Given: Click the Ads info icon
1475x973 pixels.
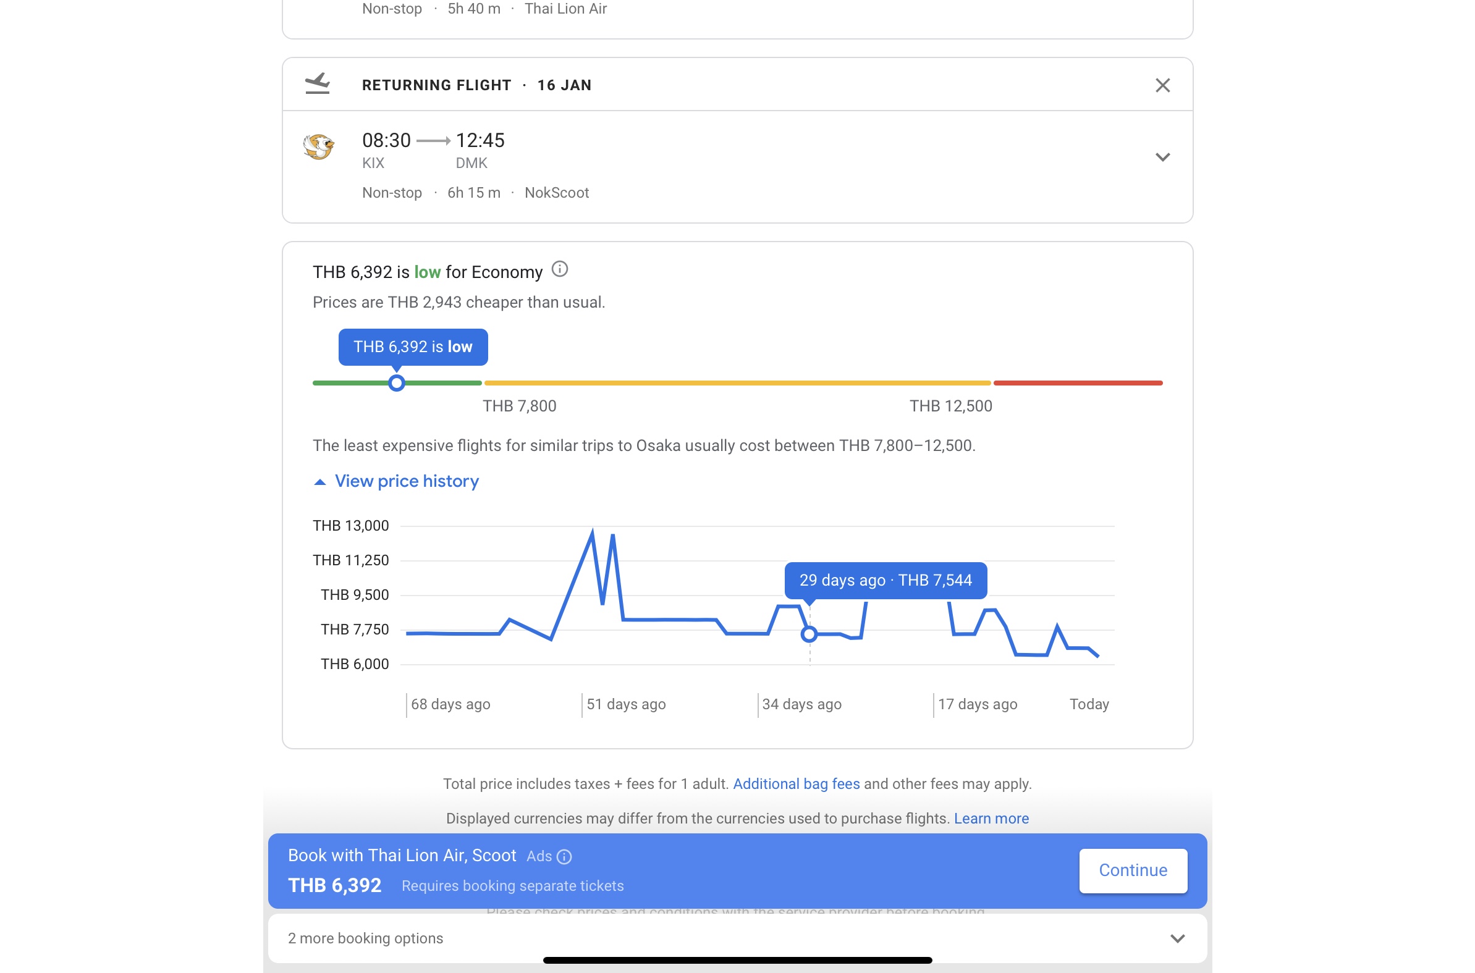Looking at the screenshot, I should (564, 857).
